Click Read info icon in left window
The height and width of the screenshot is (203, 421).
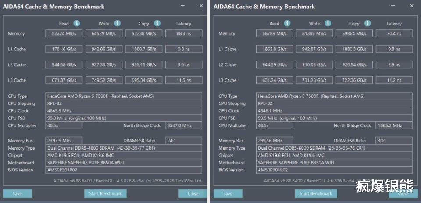(77, 23)
